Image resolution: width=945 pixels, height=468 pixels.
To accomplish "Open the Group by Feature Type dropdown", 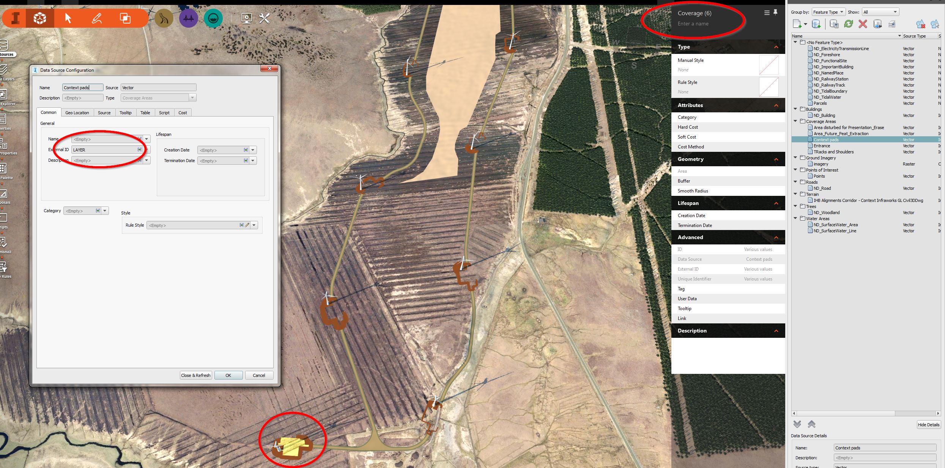I will click(828, 12).
